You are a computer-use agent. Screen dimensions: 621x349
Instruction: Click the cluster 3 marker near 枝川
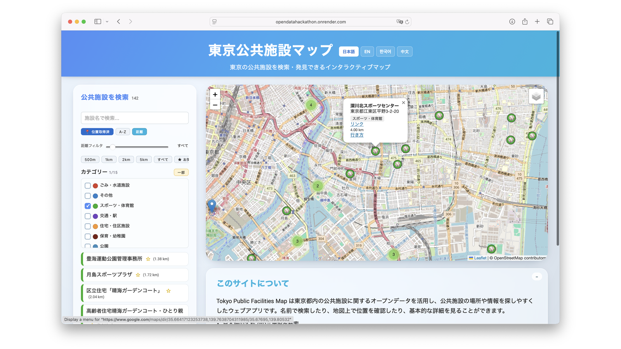(394, 254)
